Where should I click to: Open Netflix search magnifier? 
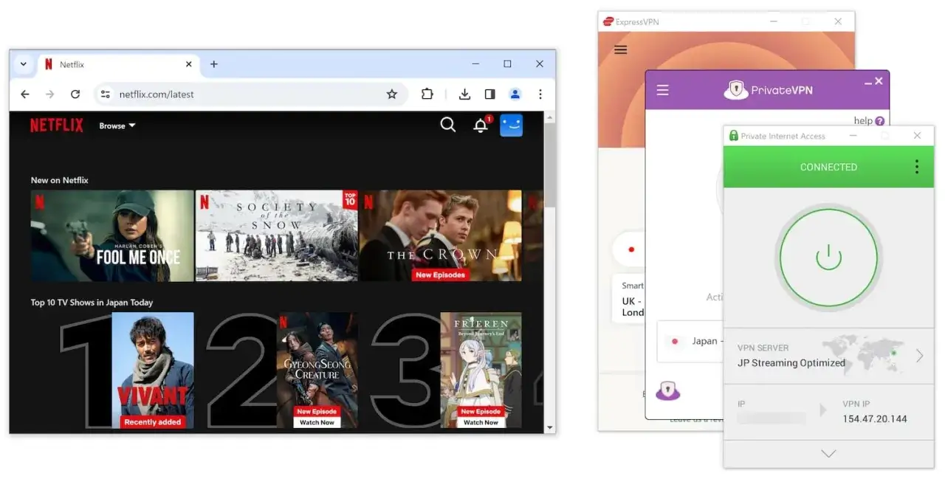click(x=448, y=125)
